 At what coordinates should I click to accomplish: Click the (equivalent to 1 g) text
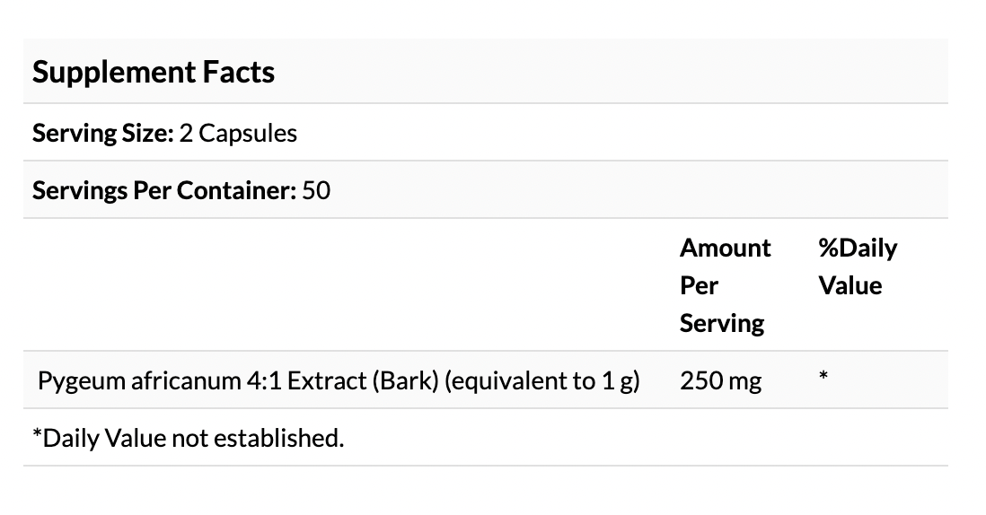coord(541,381)
